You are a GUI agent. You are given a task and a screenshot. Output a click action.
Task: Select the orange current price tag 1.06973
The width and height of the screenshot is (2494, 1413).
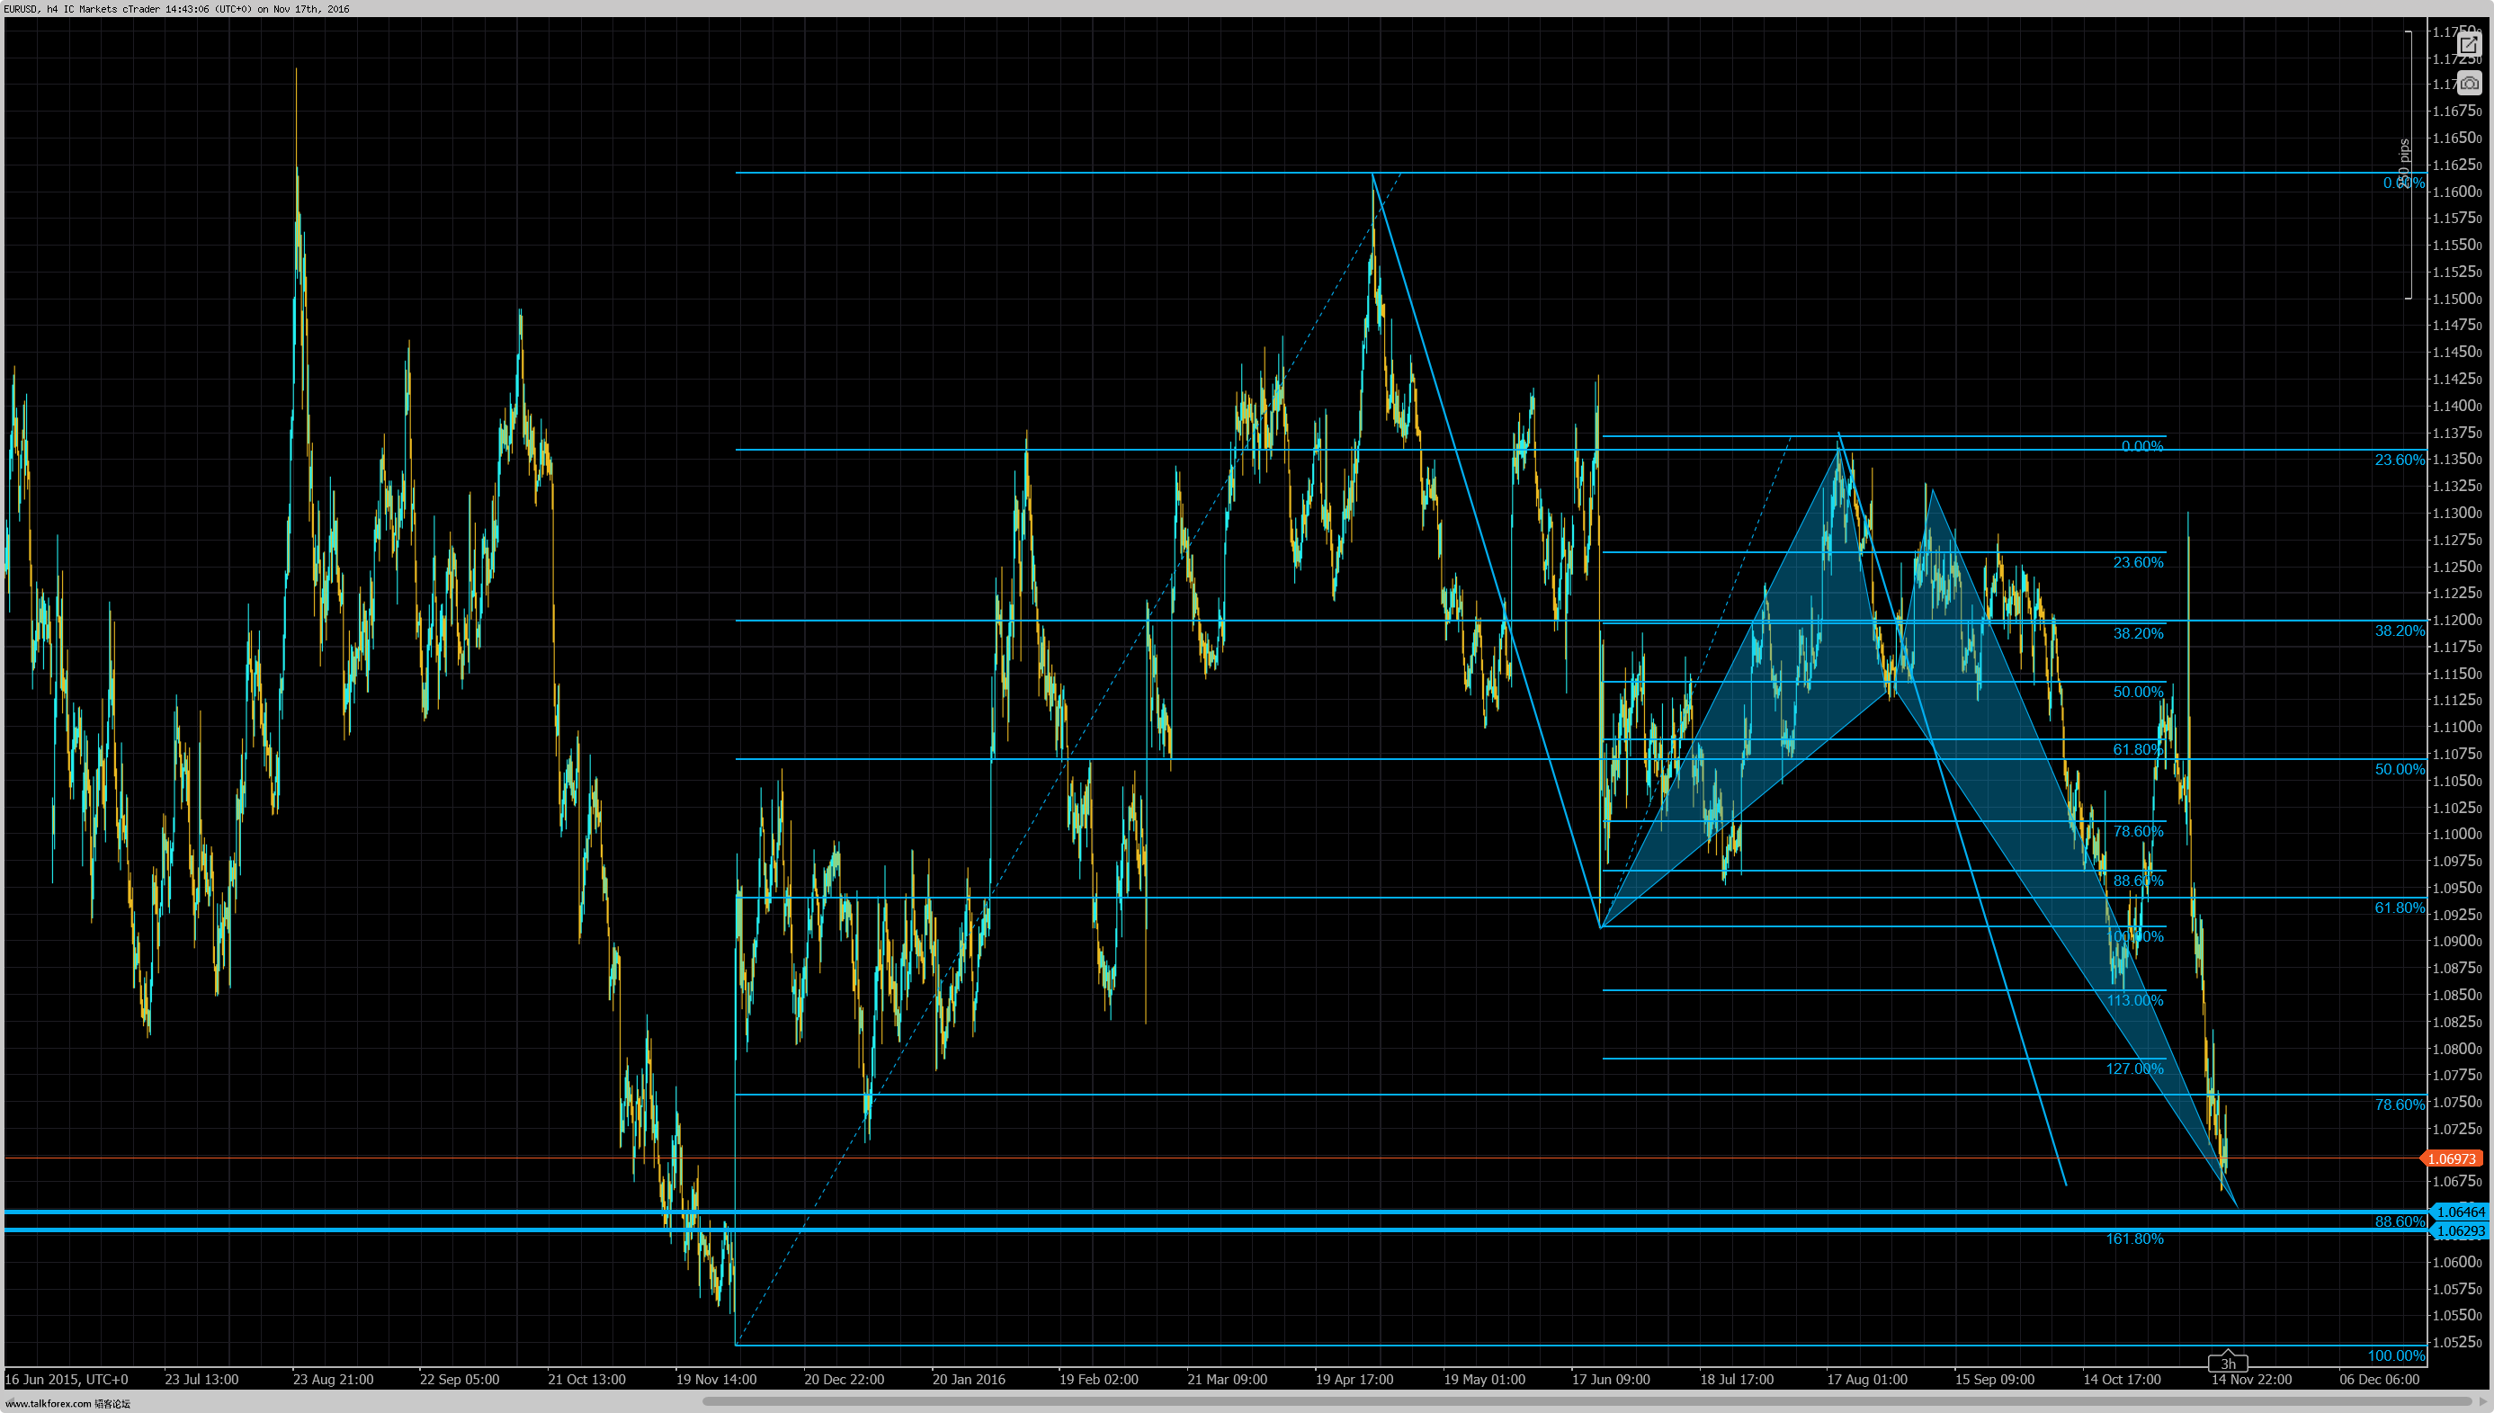(x=2452, y=1158)
